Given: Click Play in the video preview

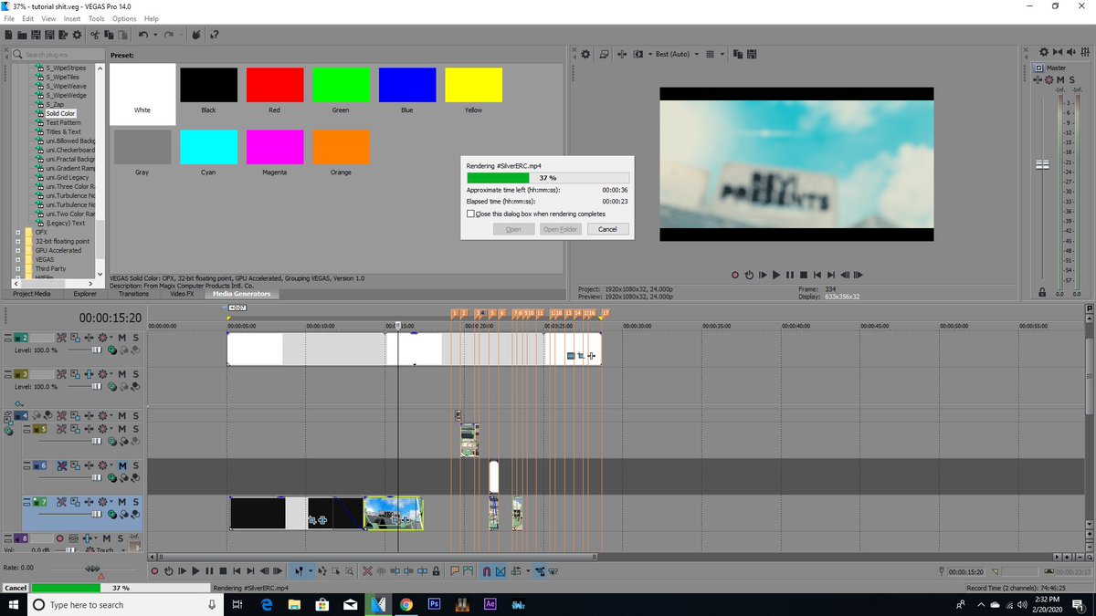Looking at the screenshot, I should tap(776, 275).
